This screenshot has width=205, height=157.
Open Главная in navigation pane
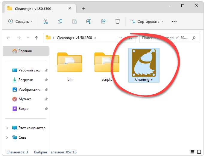point(26,51)
